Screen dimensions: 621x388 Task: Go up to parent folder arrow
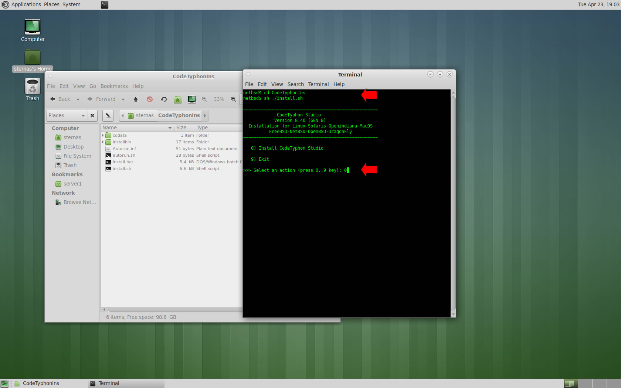pyautogui.click(x=136, y=99)
